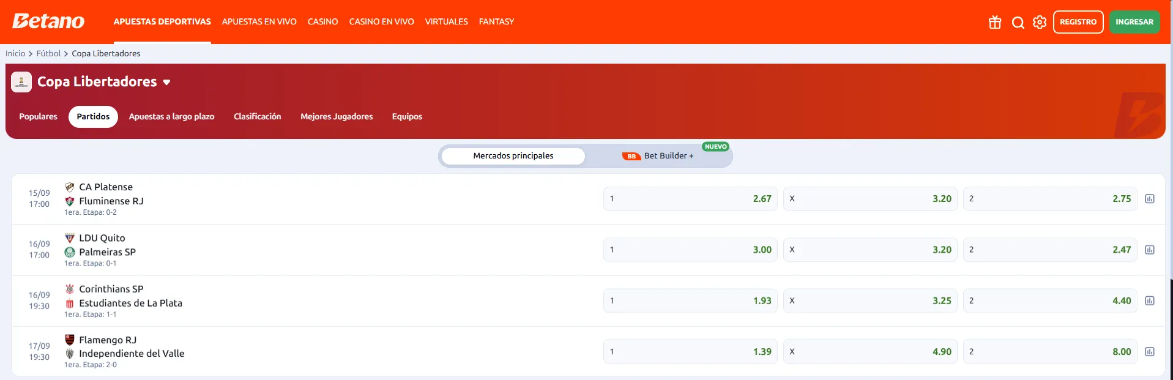Screen dimensions: 1173x380
Task: Open Virtuales section
Action: point(447,21)
